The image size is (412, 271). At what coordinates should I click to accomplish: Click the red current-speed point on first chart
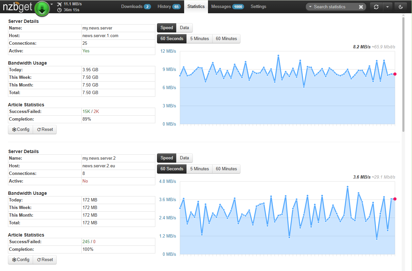[395, 74]
